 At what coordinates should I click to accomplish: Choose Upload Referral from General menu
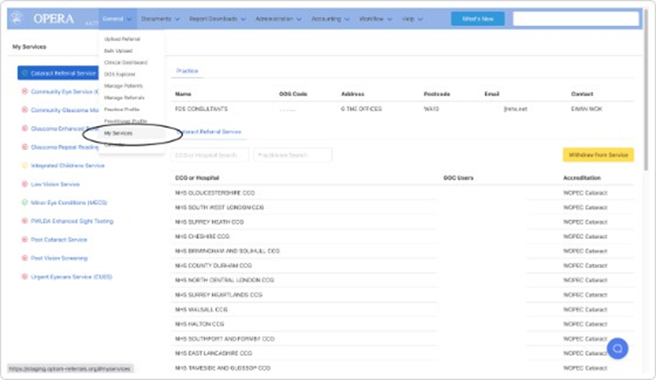click(x=122, y=39)
